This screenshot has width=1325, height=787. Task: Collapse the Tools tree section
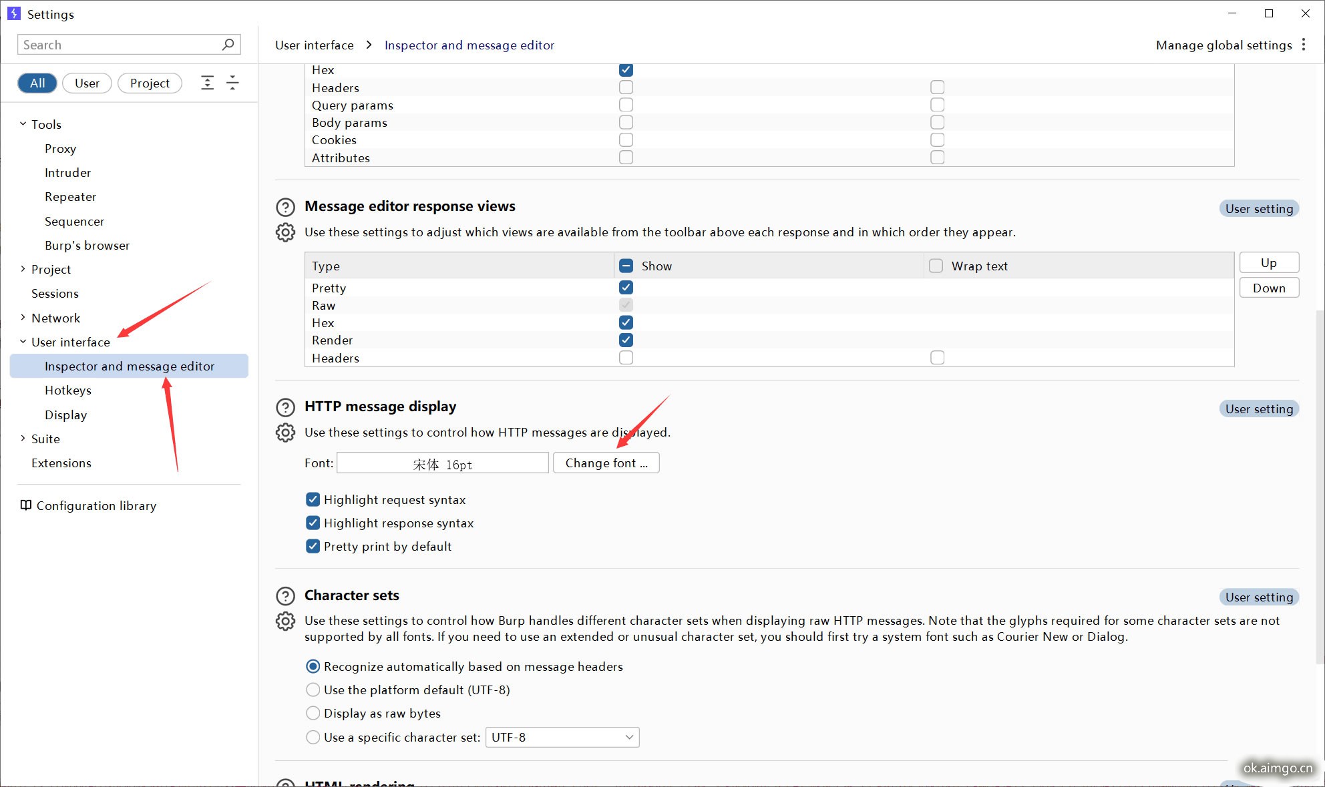coord(23,124)
